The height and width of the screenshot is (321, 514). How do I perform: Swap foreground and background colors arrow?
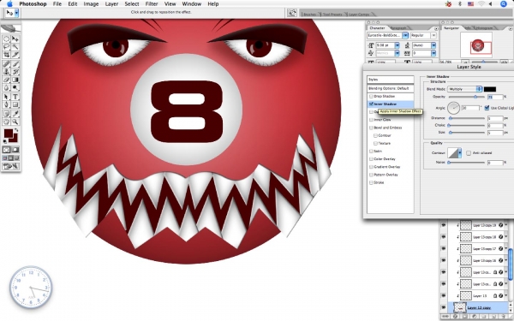[16, 130]
